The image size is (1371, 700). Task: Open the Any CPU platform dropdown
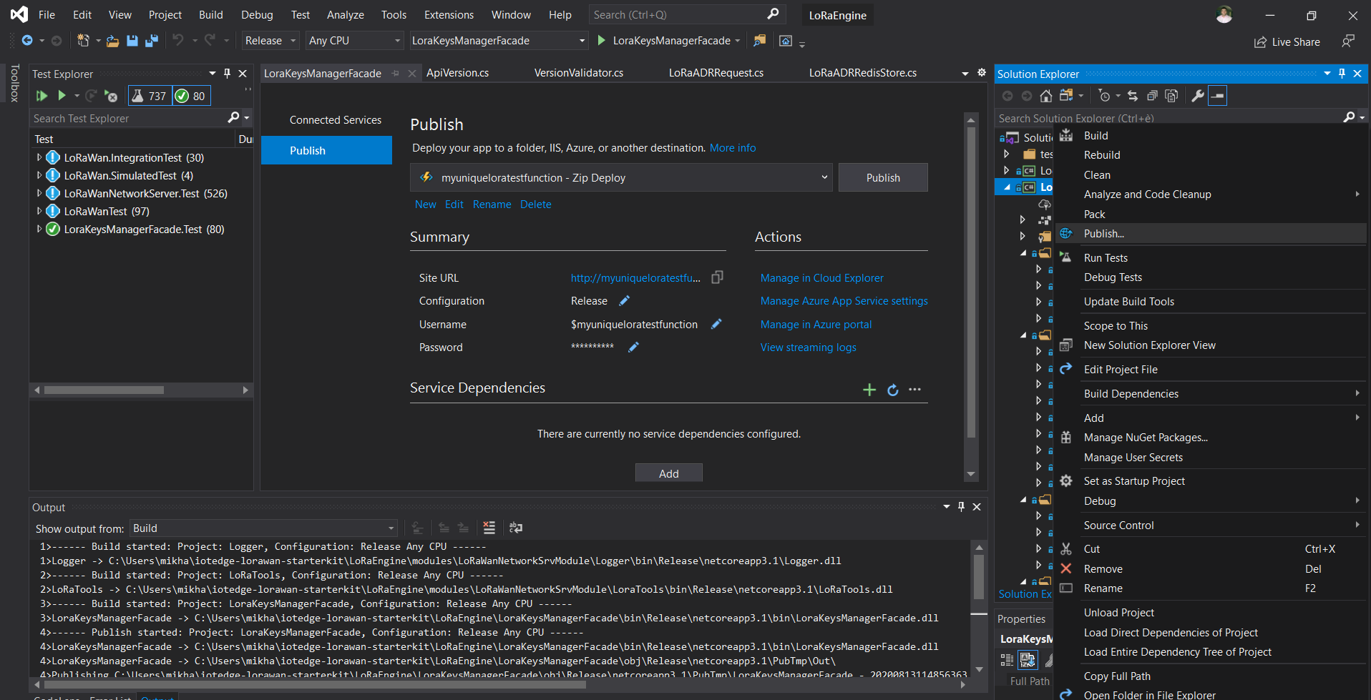tap(354, 41)
